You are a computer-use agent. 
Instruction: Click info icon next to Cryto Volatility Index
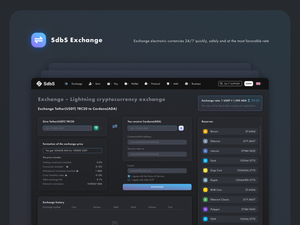click(66, 175)
